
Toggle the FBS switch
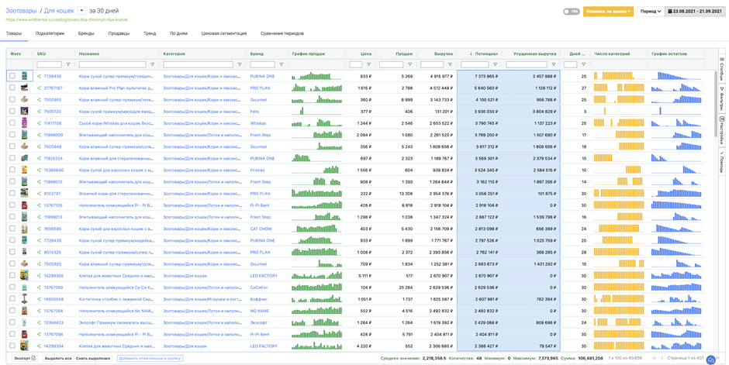[571, 12]
